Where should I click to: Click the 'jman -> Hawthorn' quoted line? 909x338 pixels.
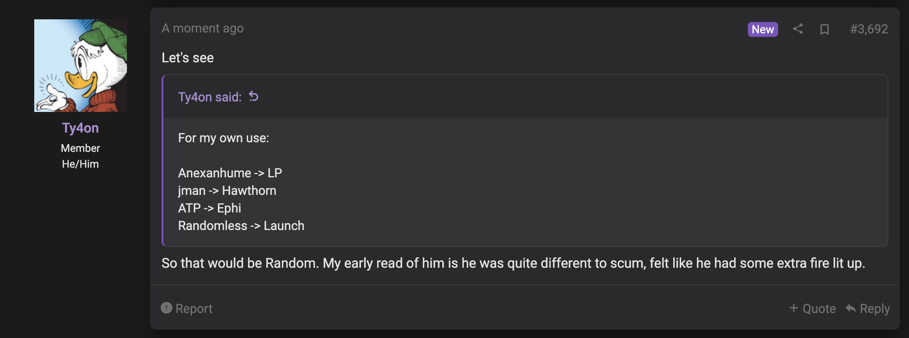pos(227,191)
